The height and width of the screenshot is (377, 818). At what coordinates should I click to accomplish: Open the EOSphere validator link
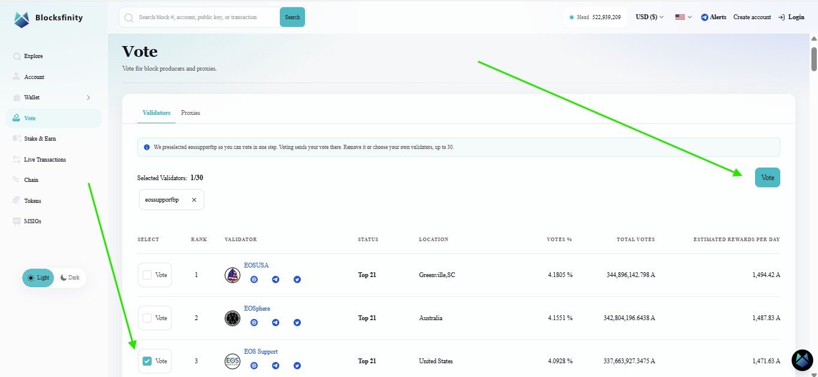click(257, 309)
